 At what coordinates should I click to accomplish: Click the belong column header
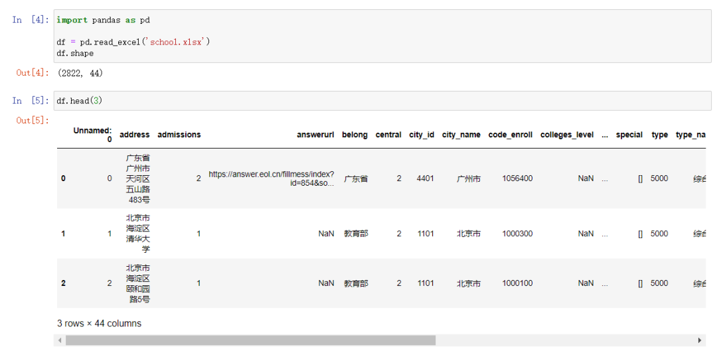point(355,135)
